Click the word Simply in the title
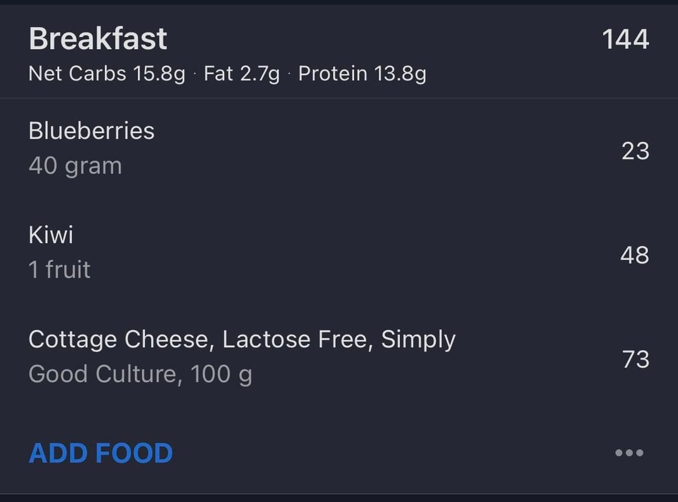The height and width of the screenshot is (502, 678). tap(418, 339)
